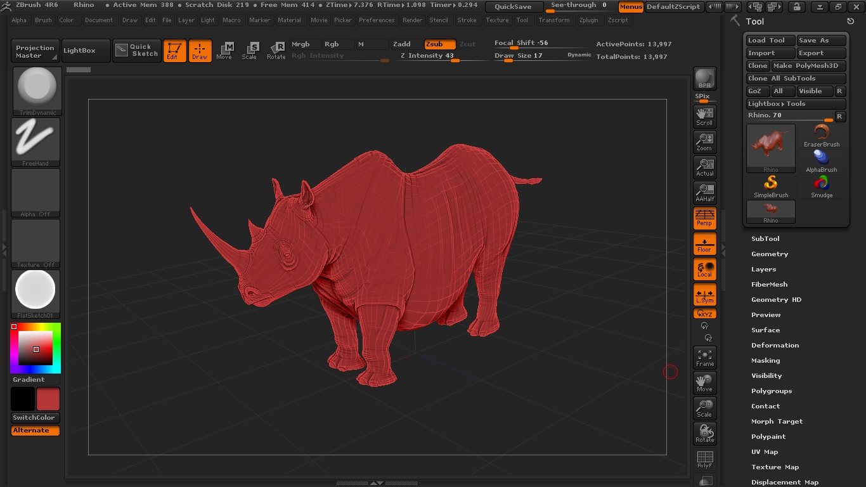Open the Deformation subpalette
The height and width of the screenshot is (487, 866).
pyautogui.click(x=775, y=346)
